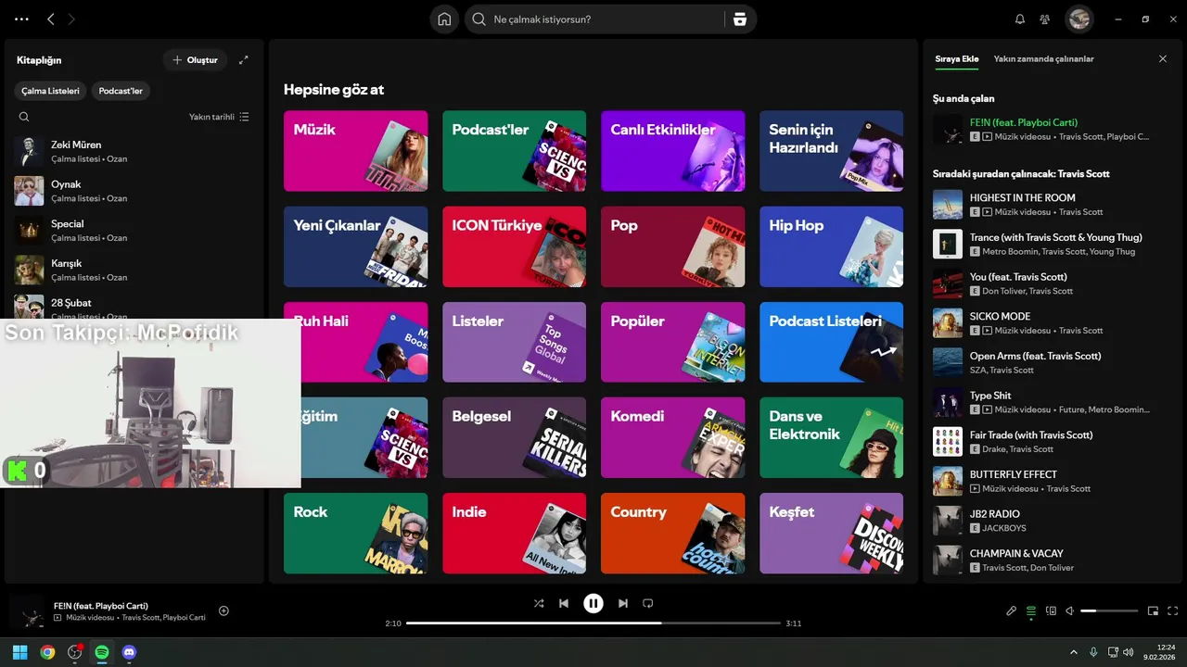1187x667 pixels.
Task: Click 'Don Toliver, Travis Scott' artist text under You
Action: click(x=1027, y=291)
